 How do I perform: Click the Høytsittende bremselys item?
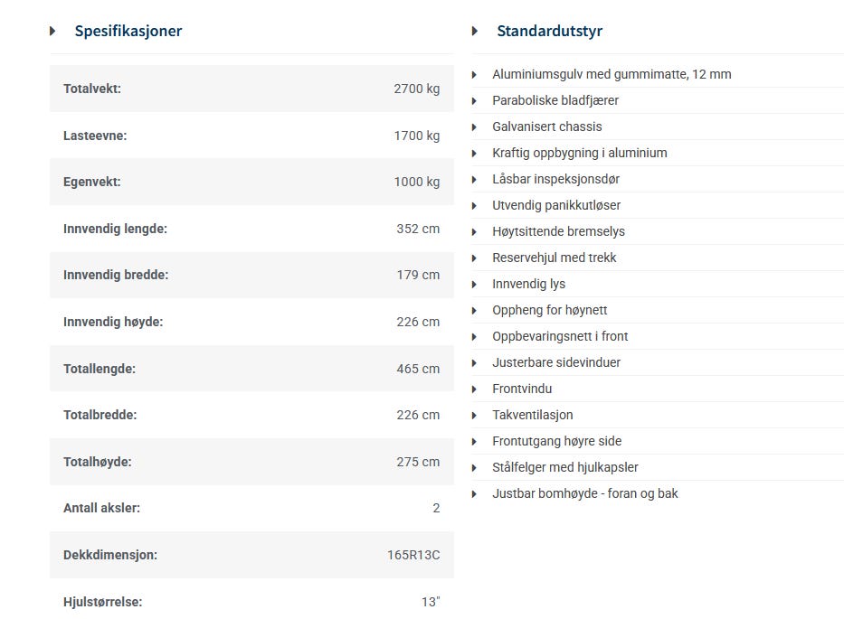click(x=558, y=232)
